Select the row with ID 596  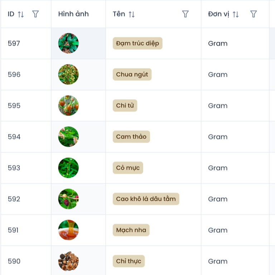pos(14,74)
